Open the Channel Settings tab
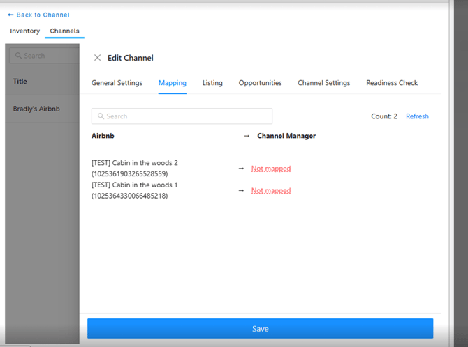The width and height of the screenshot is (468, 347). 323,83
